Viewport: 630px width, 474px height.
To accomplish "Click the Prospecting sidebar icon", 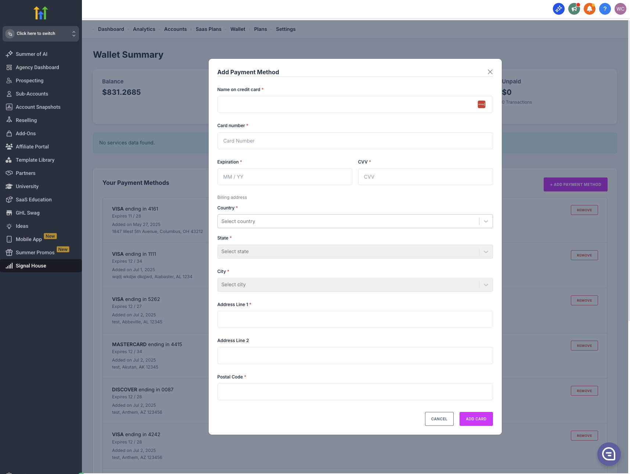I will point(9,80).
